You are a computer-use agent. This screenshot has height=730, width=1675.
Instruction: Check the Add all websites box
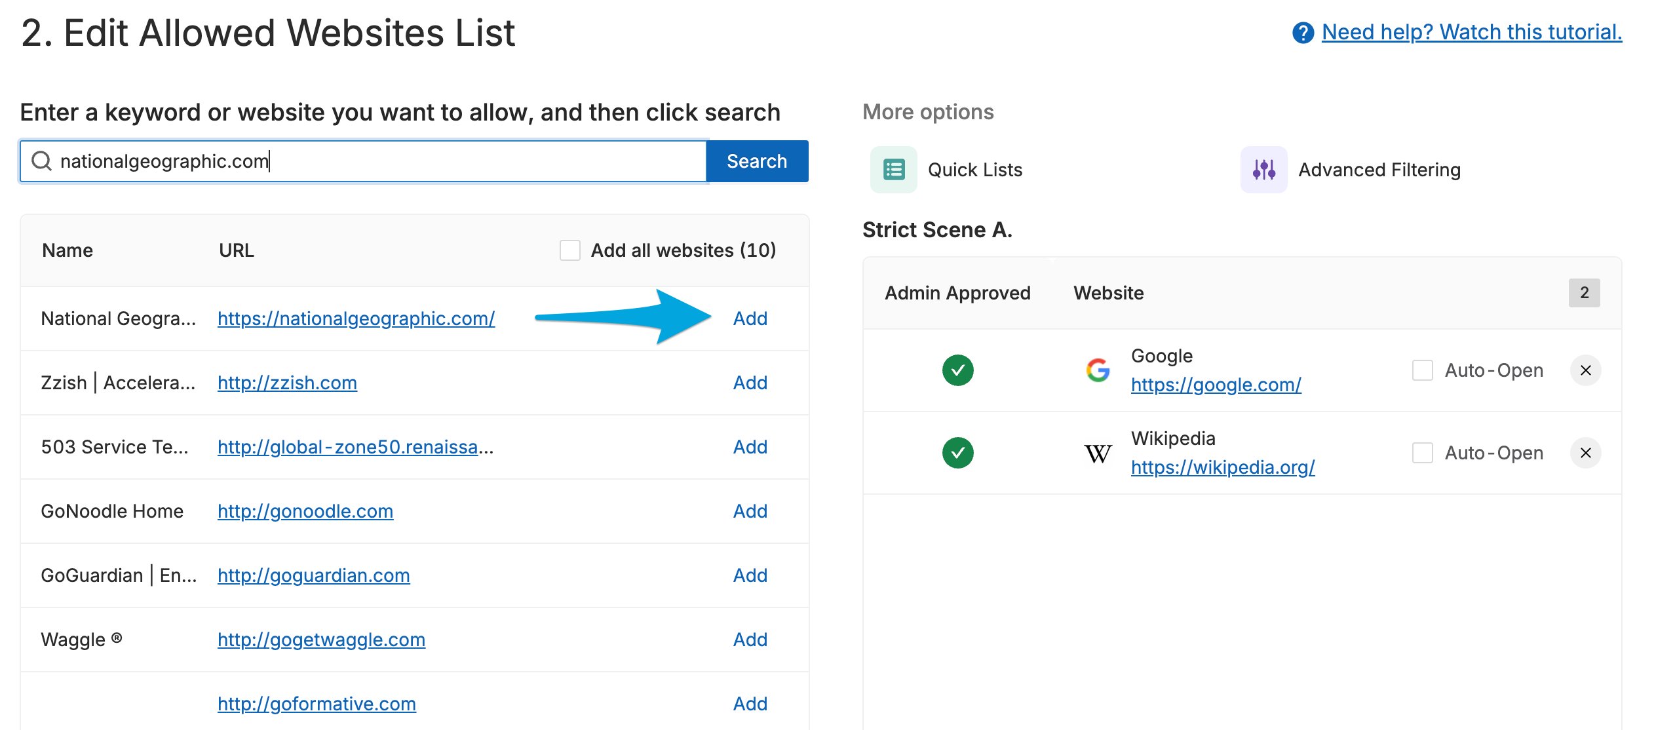point(569,250)
